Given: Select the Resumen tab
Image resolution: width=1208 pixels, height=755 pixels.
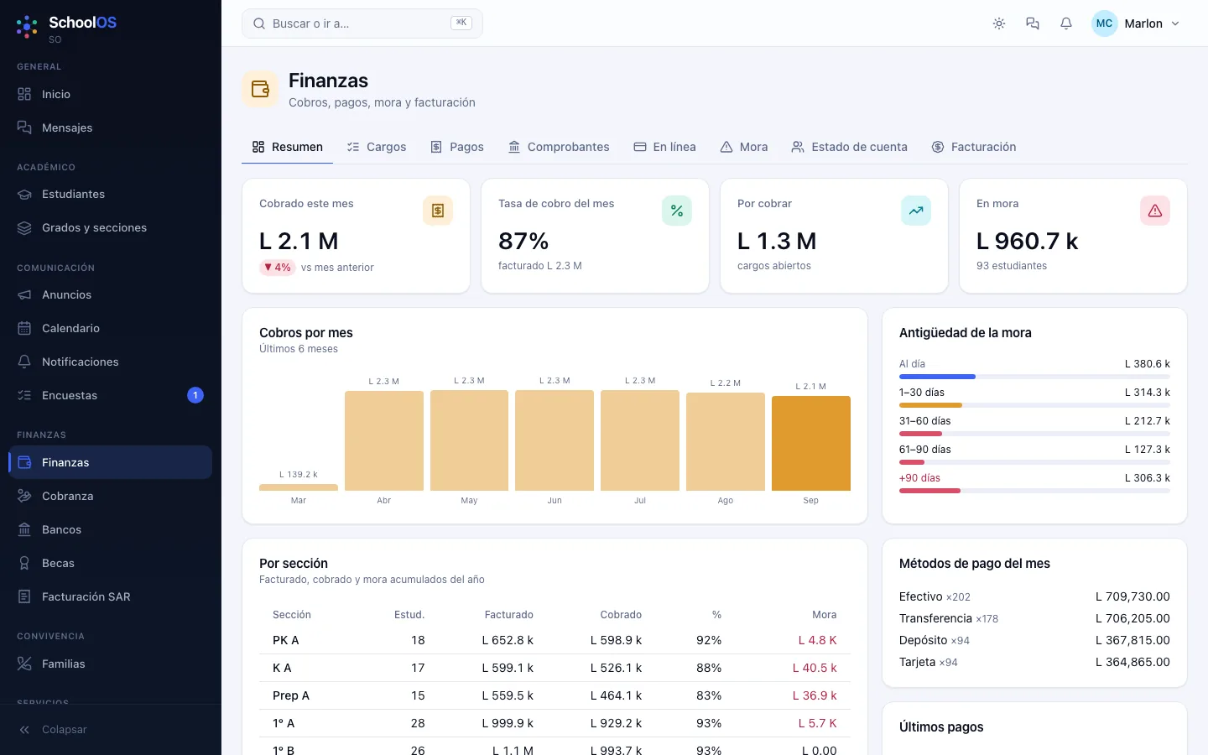Looking at the screenshot, I should point(288,147).
